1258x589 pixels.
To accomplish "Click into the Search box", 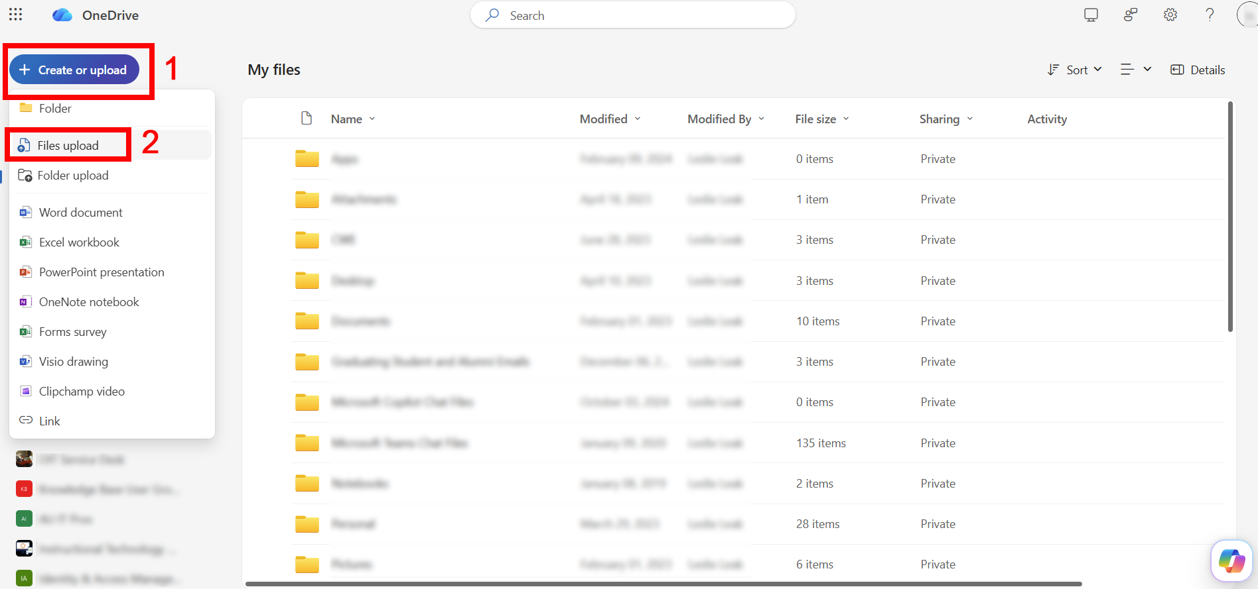I will point(633,15).
